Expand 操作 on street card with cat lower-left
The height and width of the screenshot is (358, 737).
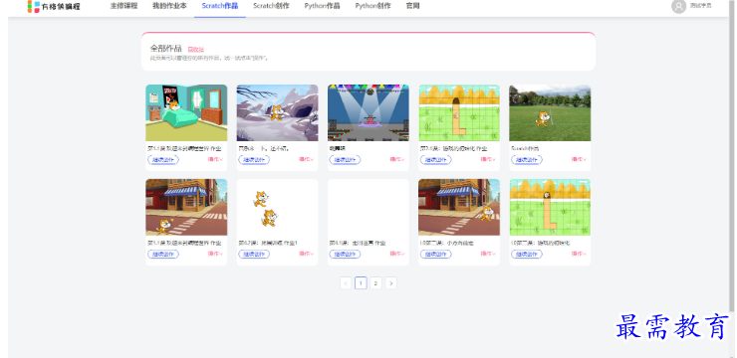(x=215, y=254)
